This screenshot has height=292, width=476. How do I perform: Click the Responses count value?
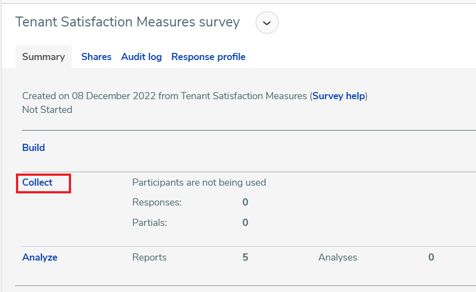coord(245,202)
